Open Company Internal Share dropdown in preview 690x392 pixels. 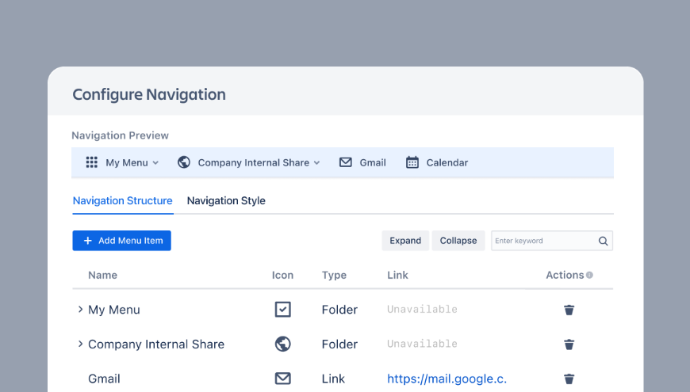pyautogui.click(x=259, y=162)
